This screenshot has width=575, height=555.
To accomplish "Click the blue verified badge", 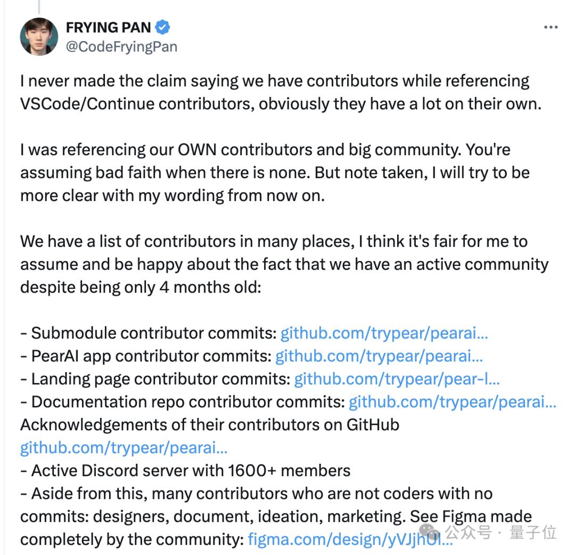I will click(x=162, y=27).
